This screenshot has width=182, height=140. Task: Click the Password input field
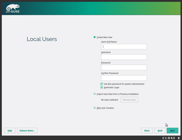tap(124, 68)
